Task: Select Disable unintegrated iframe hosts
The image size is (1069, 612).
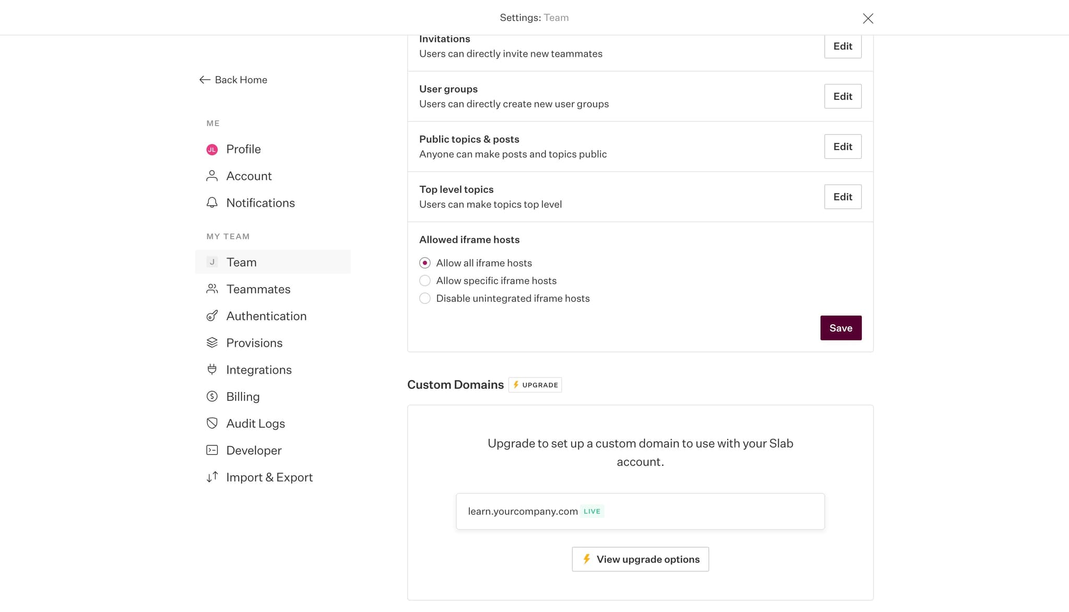Action: coord(425,298)
